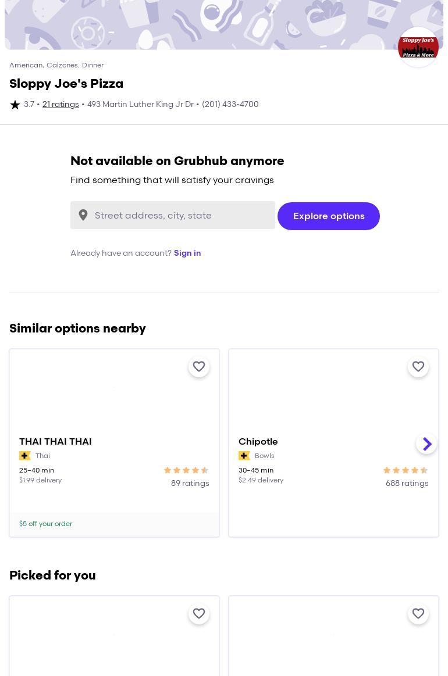448x676 pixels.
Task: Click the black star rating icon
Action: point(15,105)
